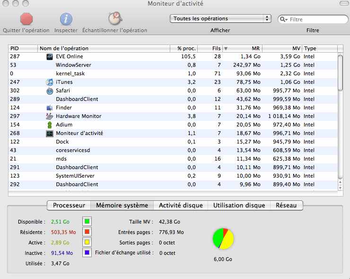This screenshot has width=350, height=279.
Task: Click the Safari compass icon in list
Action: tap(50, 91)
